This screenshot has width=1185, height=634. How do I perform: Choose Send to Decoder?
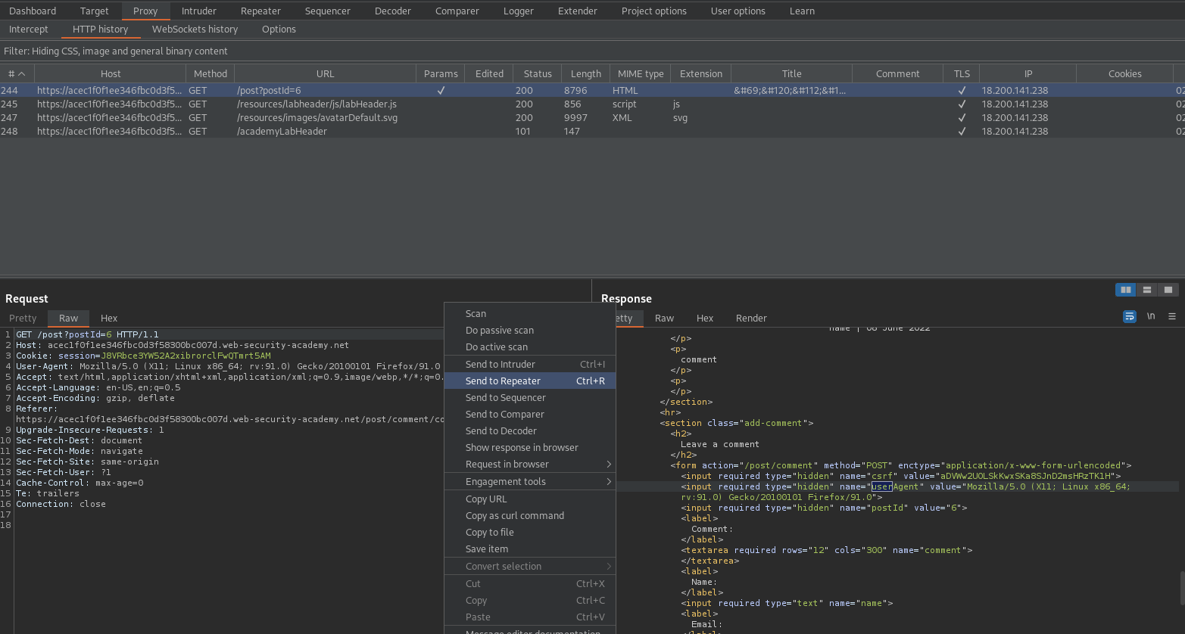pyautogui.click(x=530, y=431)
